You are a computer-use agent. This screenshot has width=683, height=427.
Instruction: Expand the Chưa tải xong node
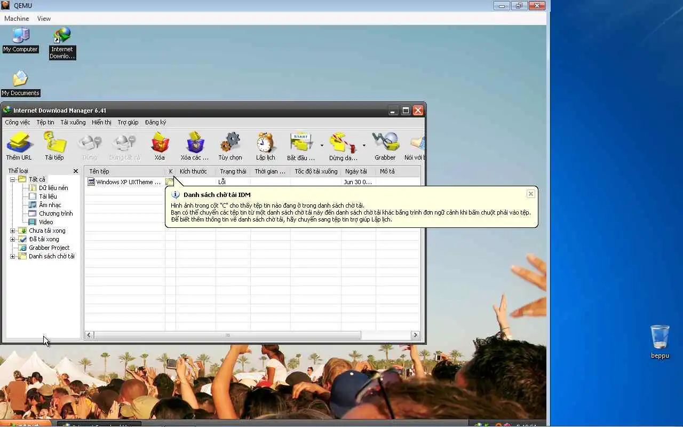[x=13, y=231]
